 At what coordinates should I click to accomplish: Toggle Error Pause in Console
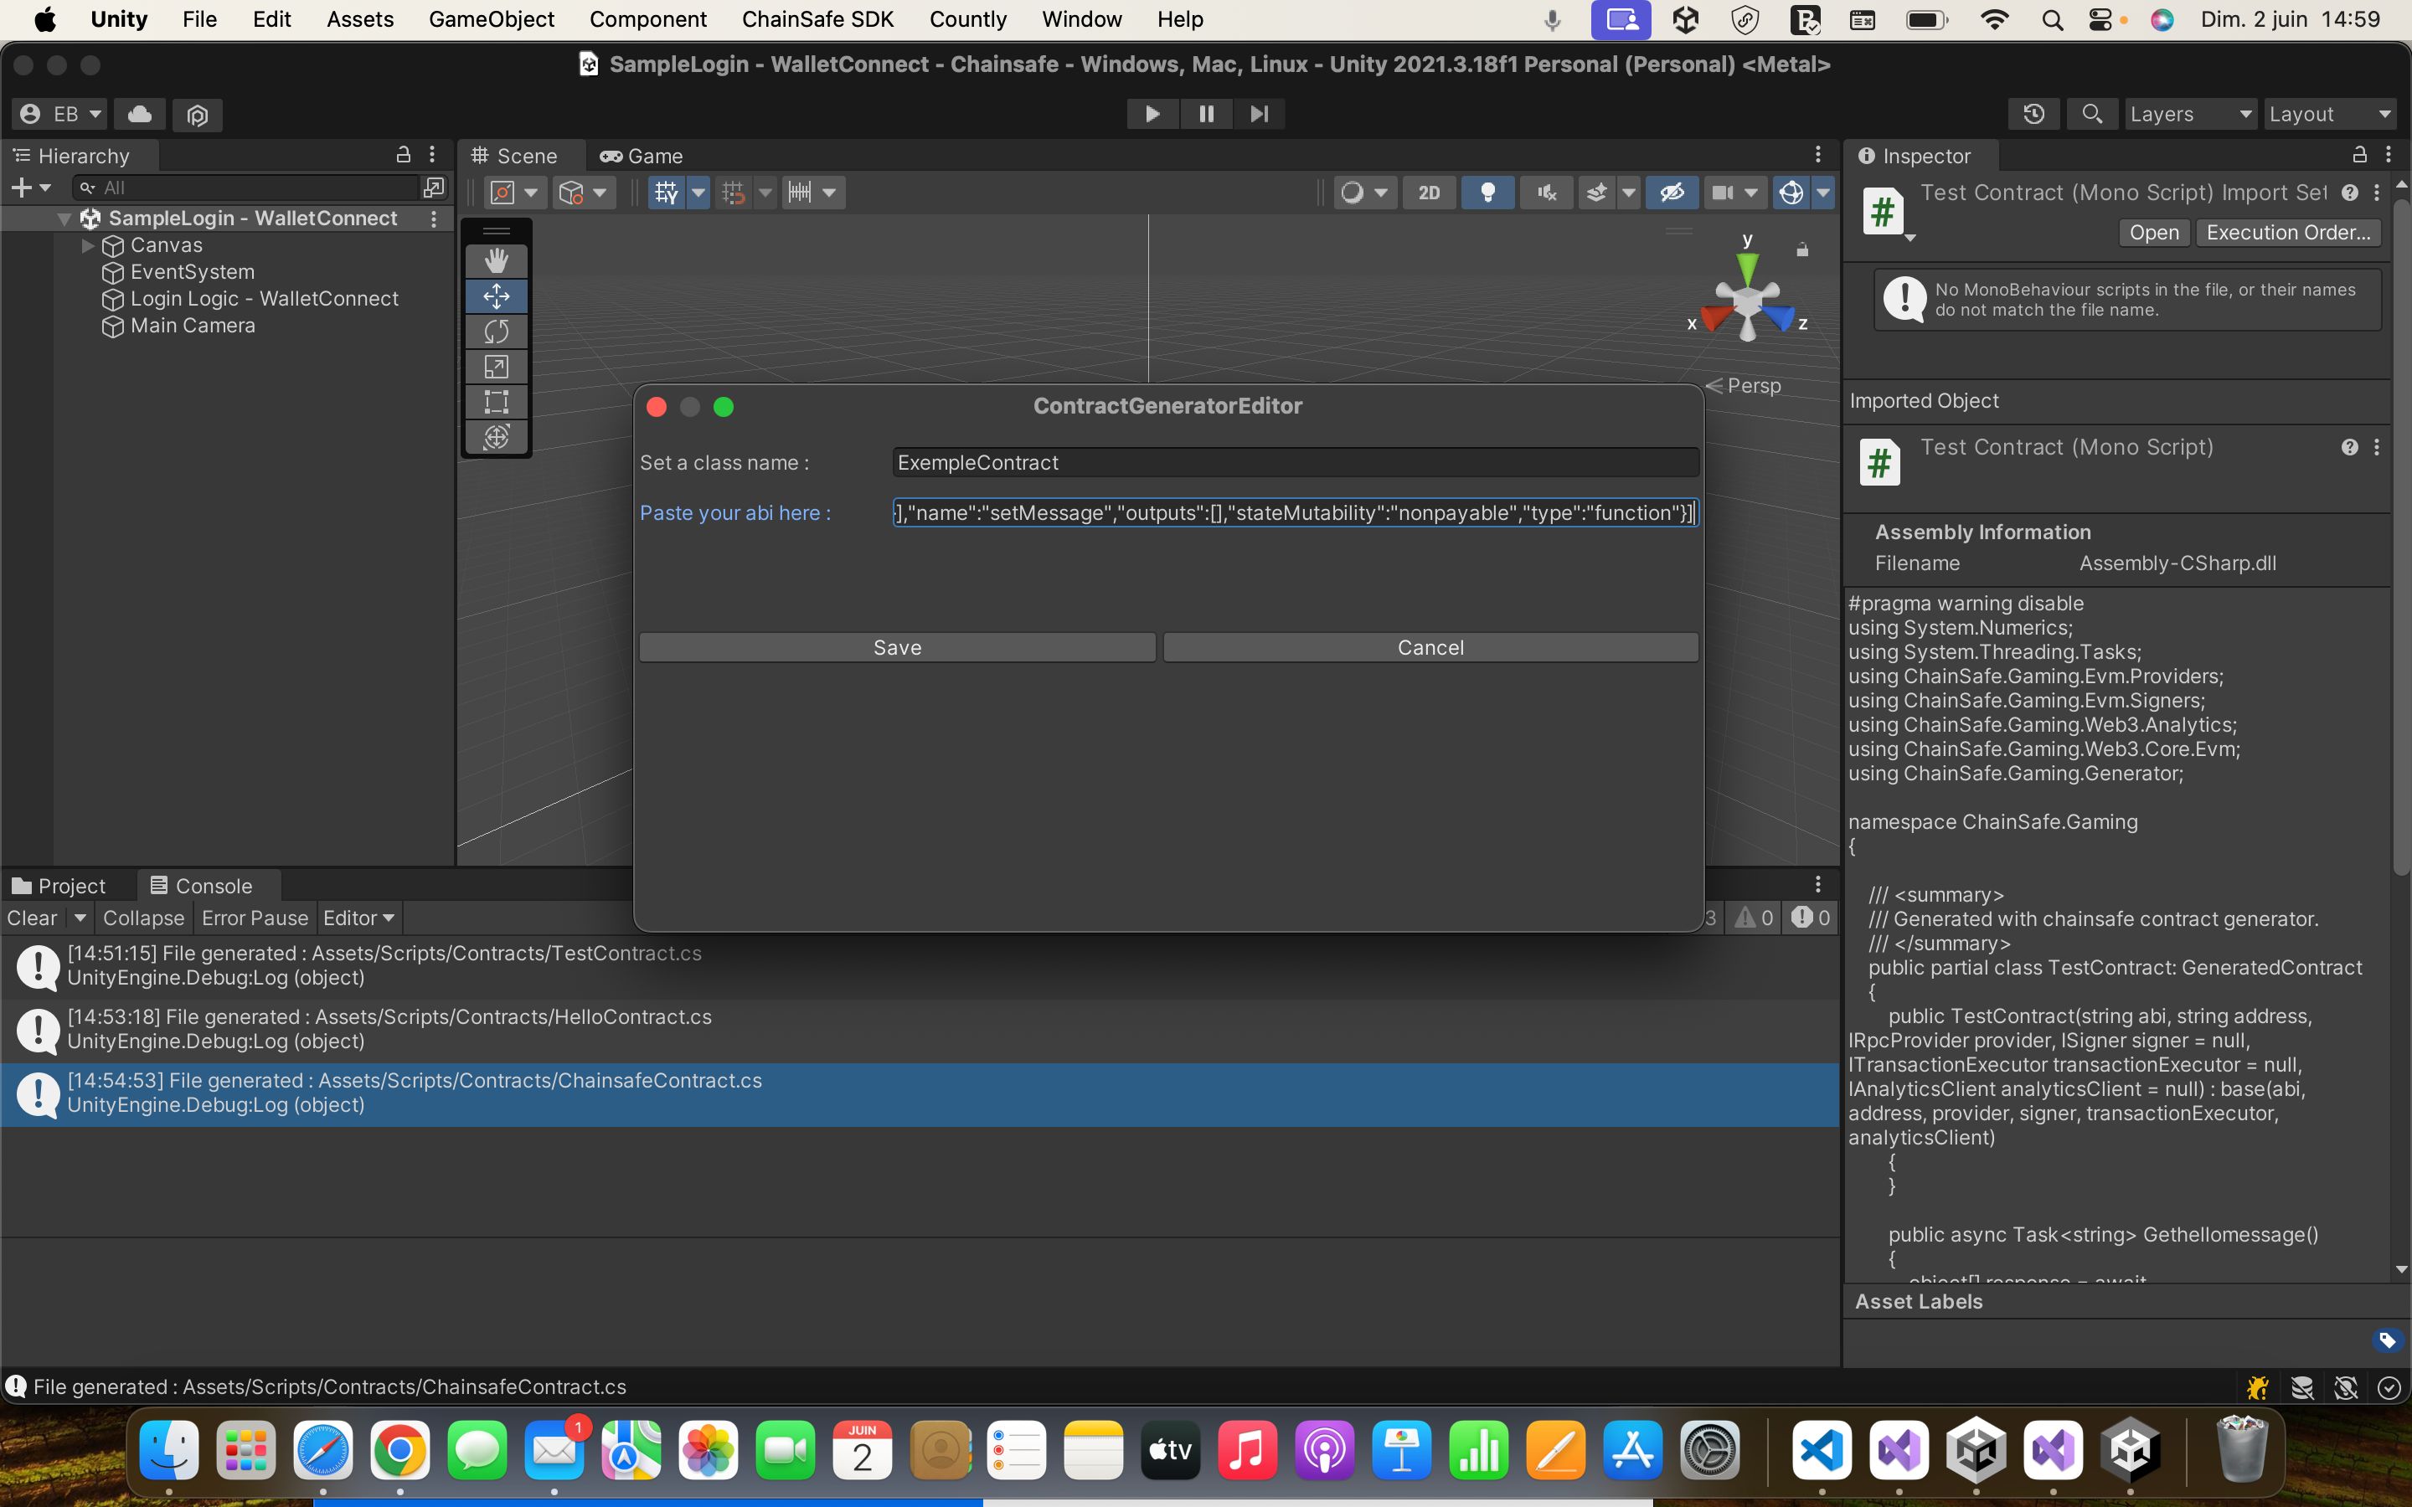pyautogui.click(x=255, y=918)
